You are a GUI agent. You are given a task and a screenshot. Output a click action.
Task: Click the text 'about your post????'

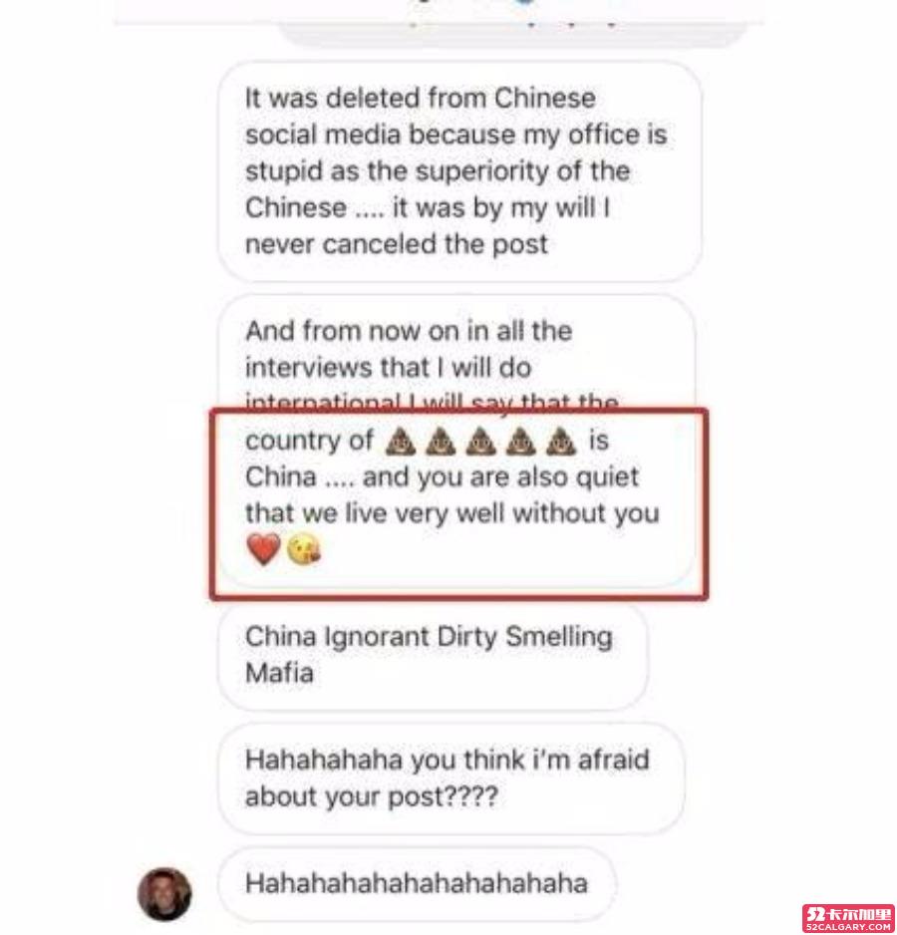[x=371, y=797]
